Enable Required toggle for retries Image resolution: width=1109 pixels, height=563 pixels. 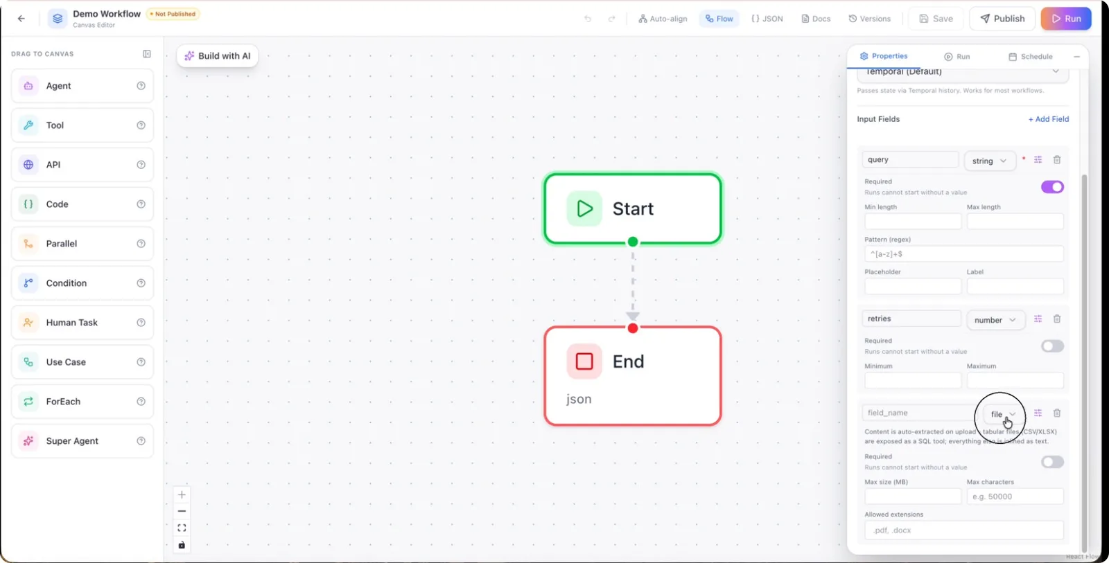[x=1052, y=346]
